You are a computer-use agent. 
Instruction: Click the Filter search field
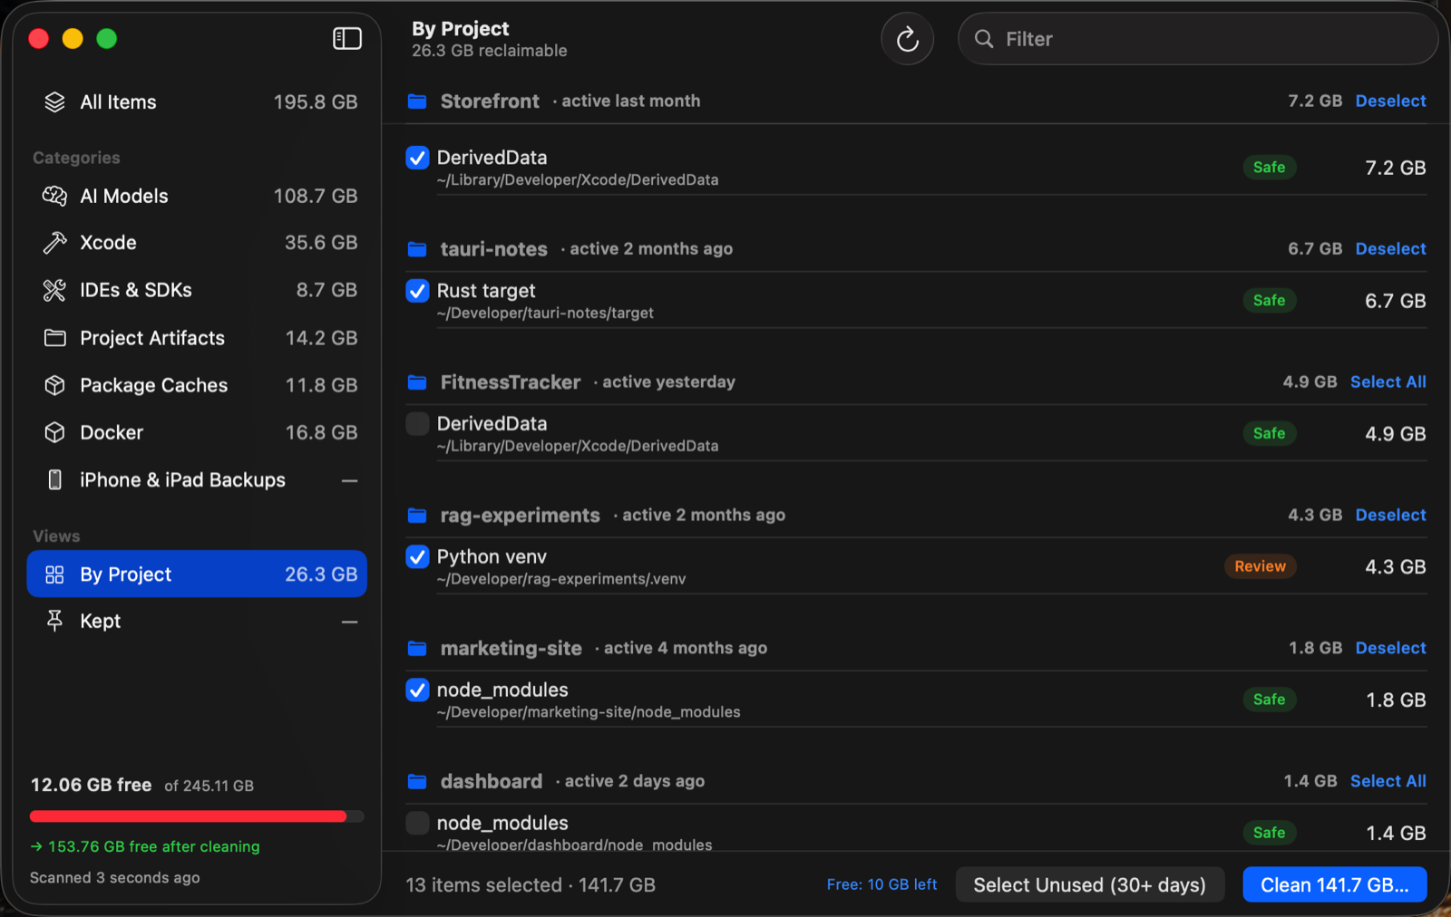click(x=1198, y=39)
